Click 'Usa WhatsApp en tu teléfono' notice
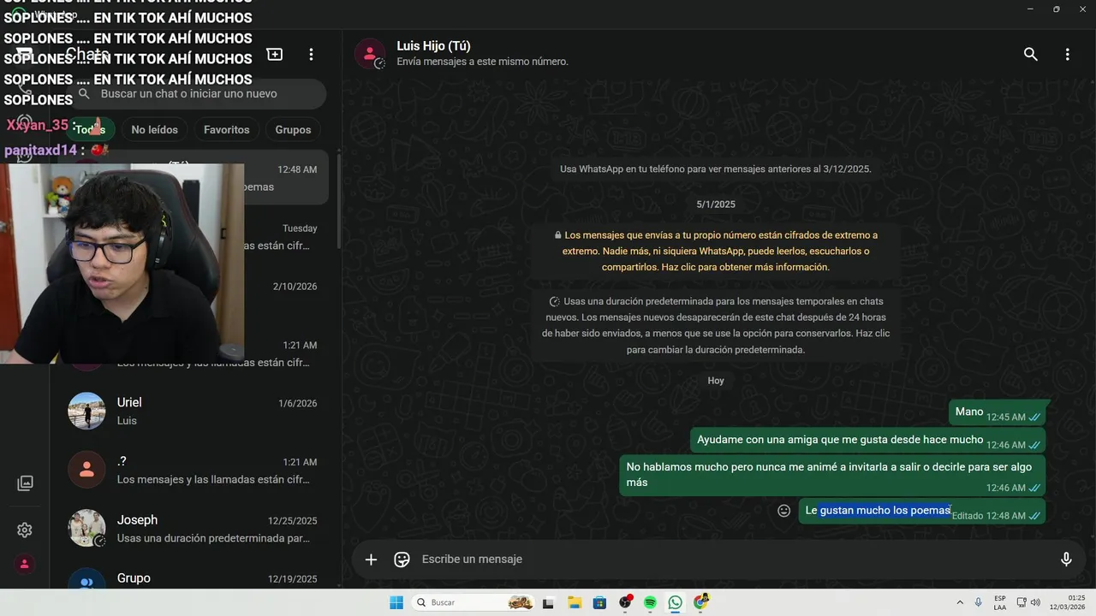 716,169
